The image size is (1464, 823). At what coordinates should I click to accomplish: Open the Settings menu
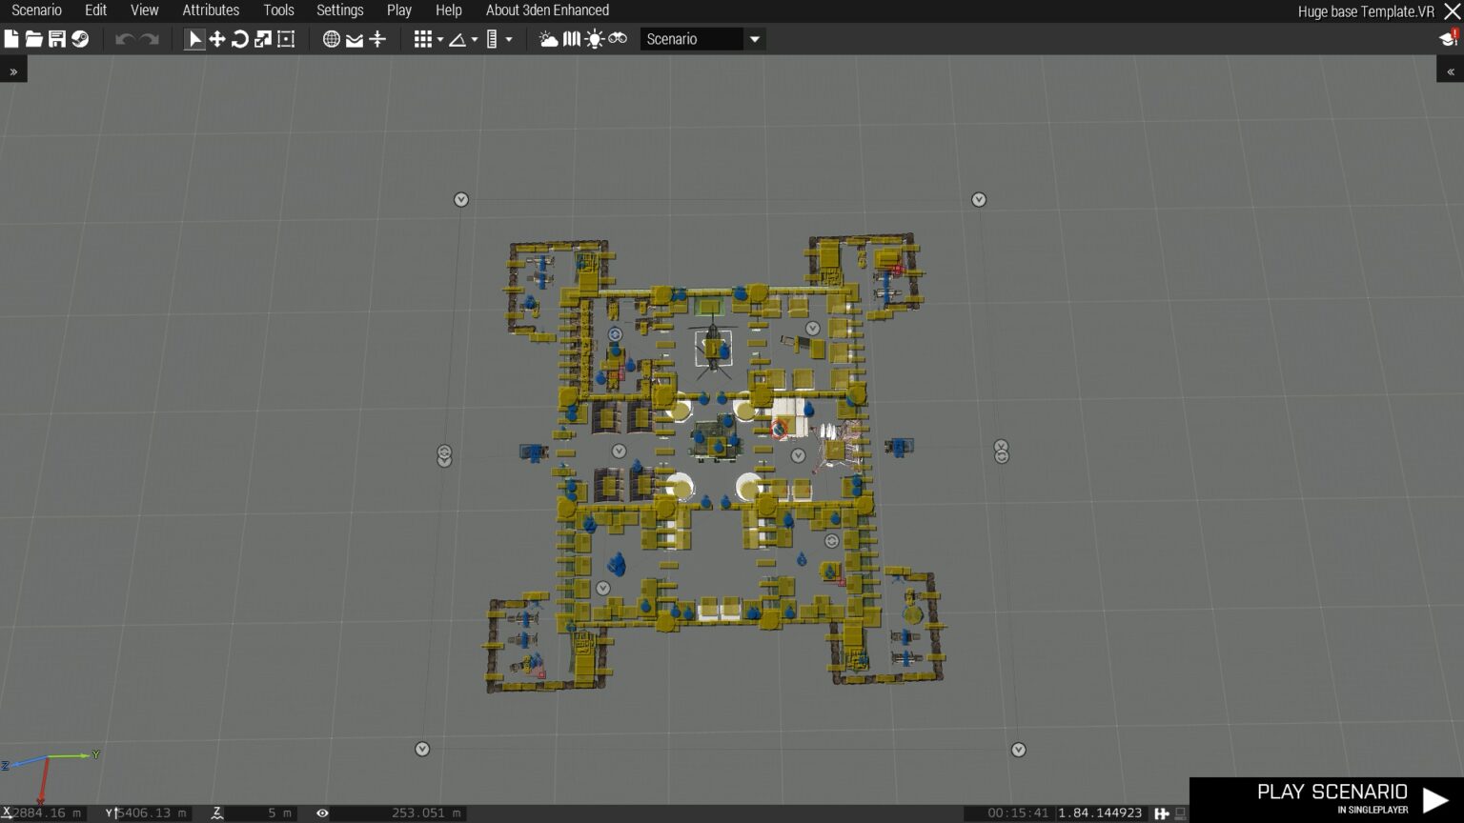pyautogui.click(x=339, y=10)
